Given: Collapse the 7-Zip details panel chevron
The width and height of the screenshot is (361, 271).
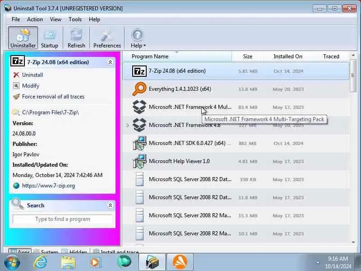Looking at the screenshot, I should point(110,62).
